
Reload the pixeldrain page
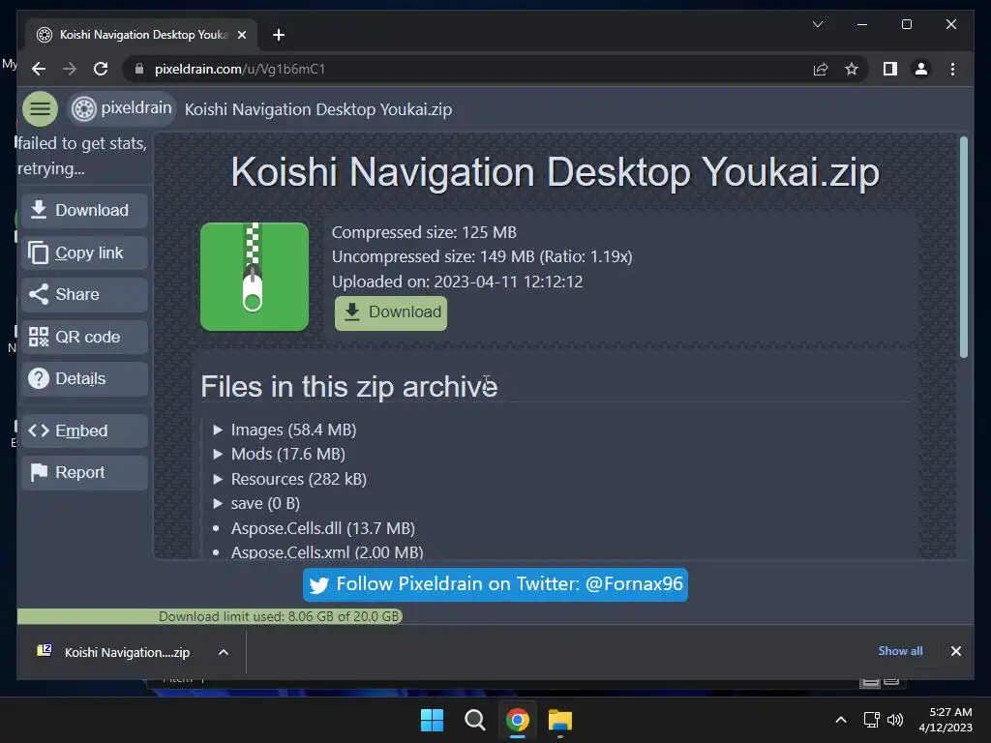101,69
